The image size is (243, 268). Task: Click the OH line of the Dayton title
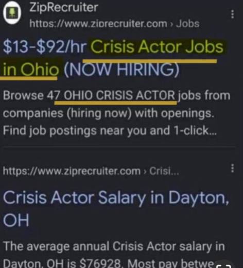[16, 220]
